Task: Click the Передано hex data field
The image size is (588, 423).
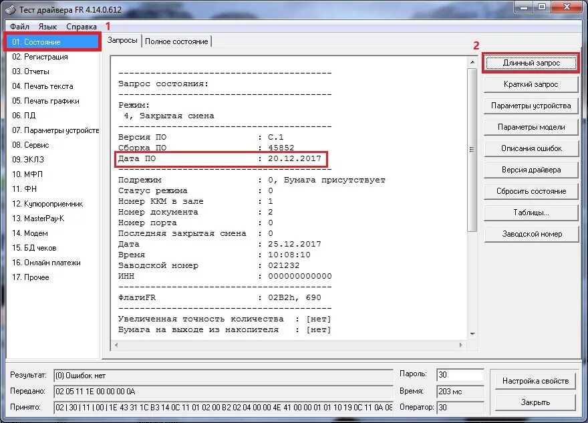Action: (223, 392)
